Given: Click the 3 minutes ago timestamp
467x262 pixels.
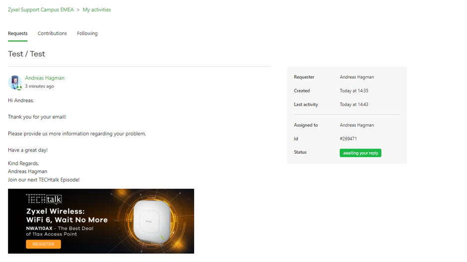Looking at the screenshot, I should [40, 86].
